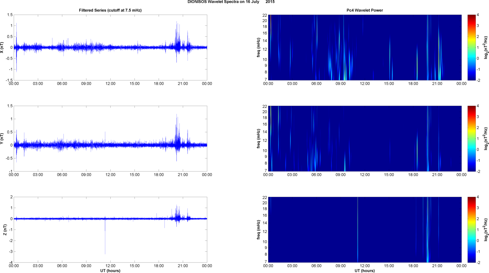This screenshot has height=273, width=489.
Task: Select the Y component filtered time series plot
Action: point(110,138)
